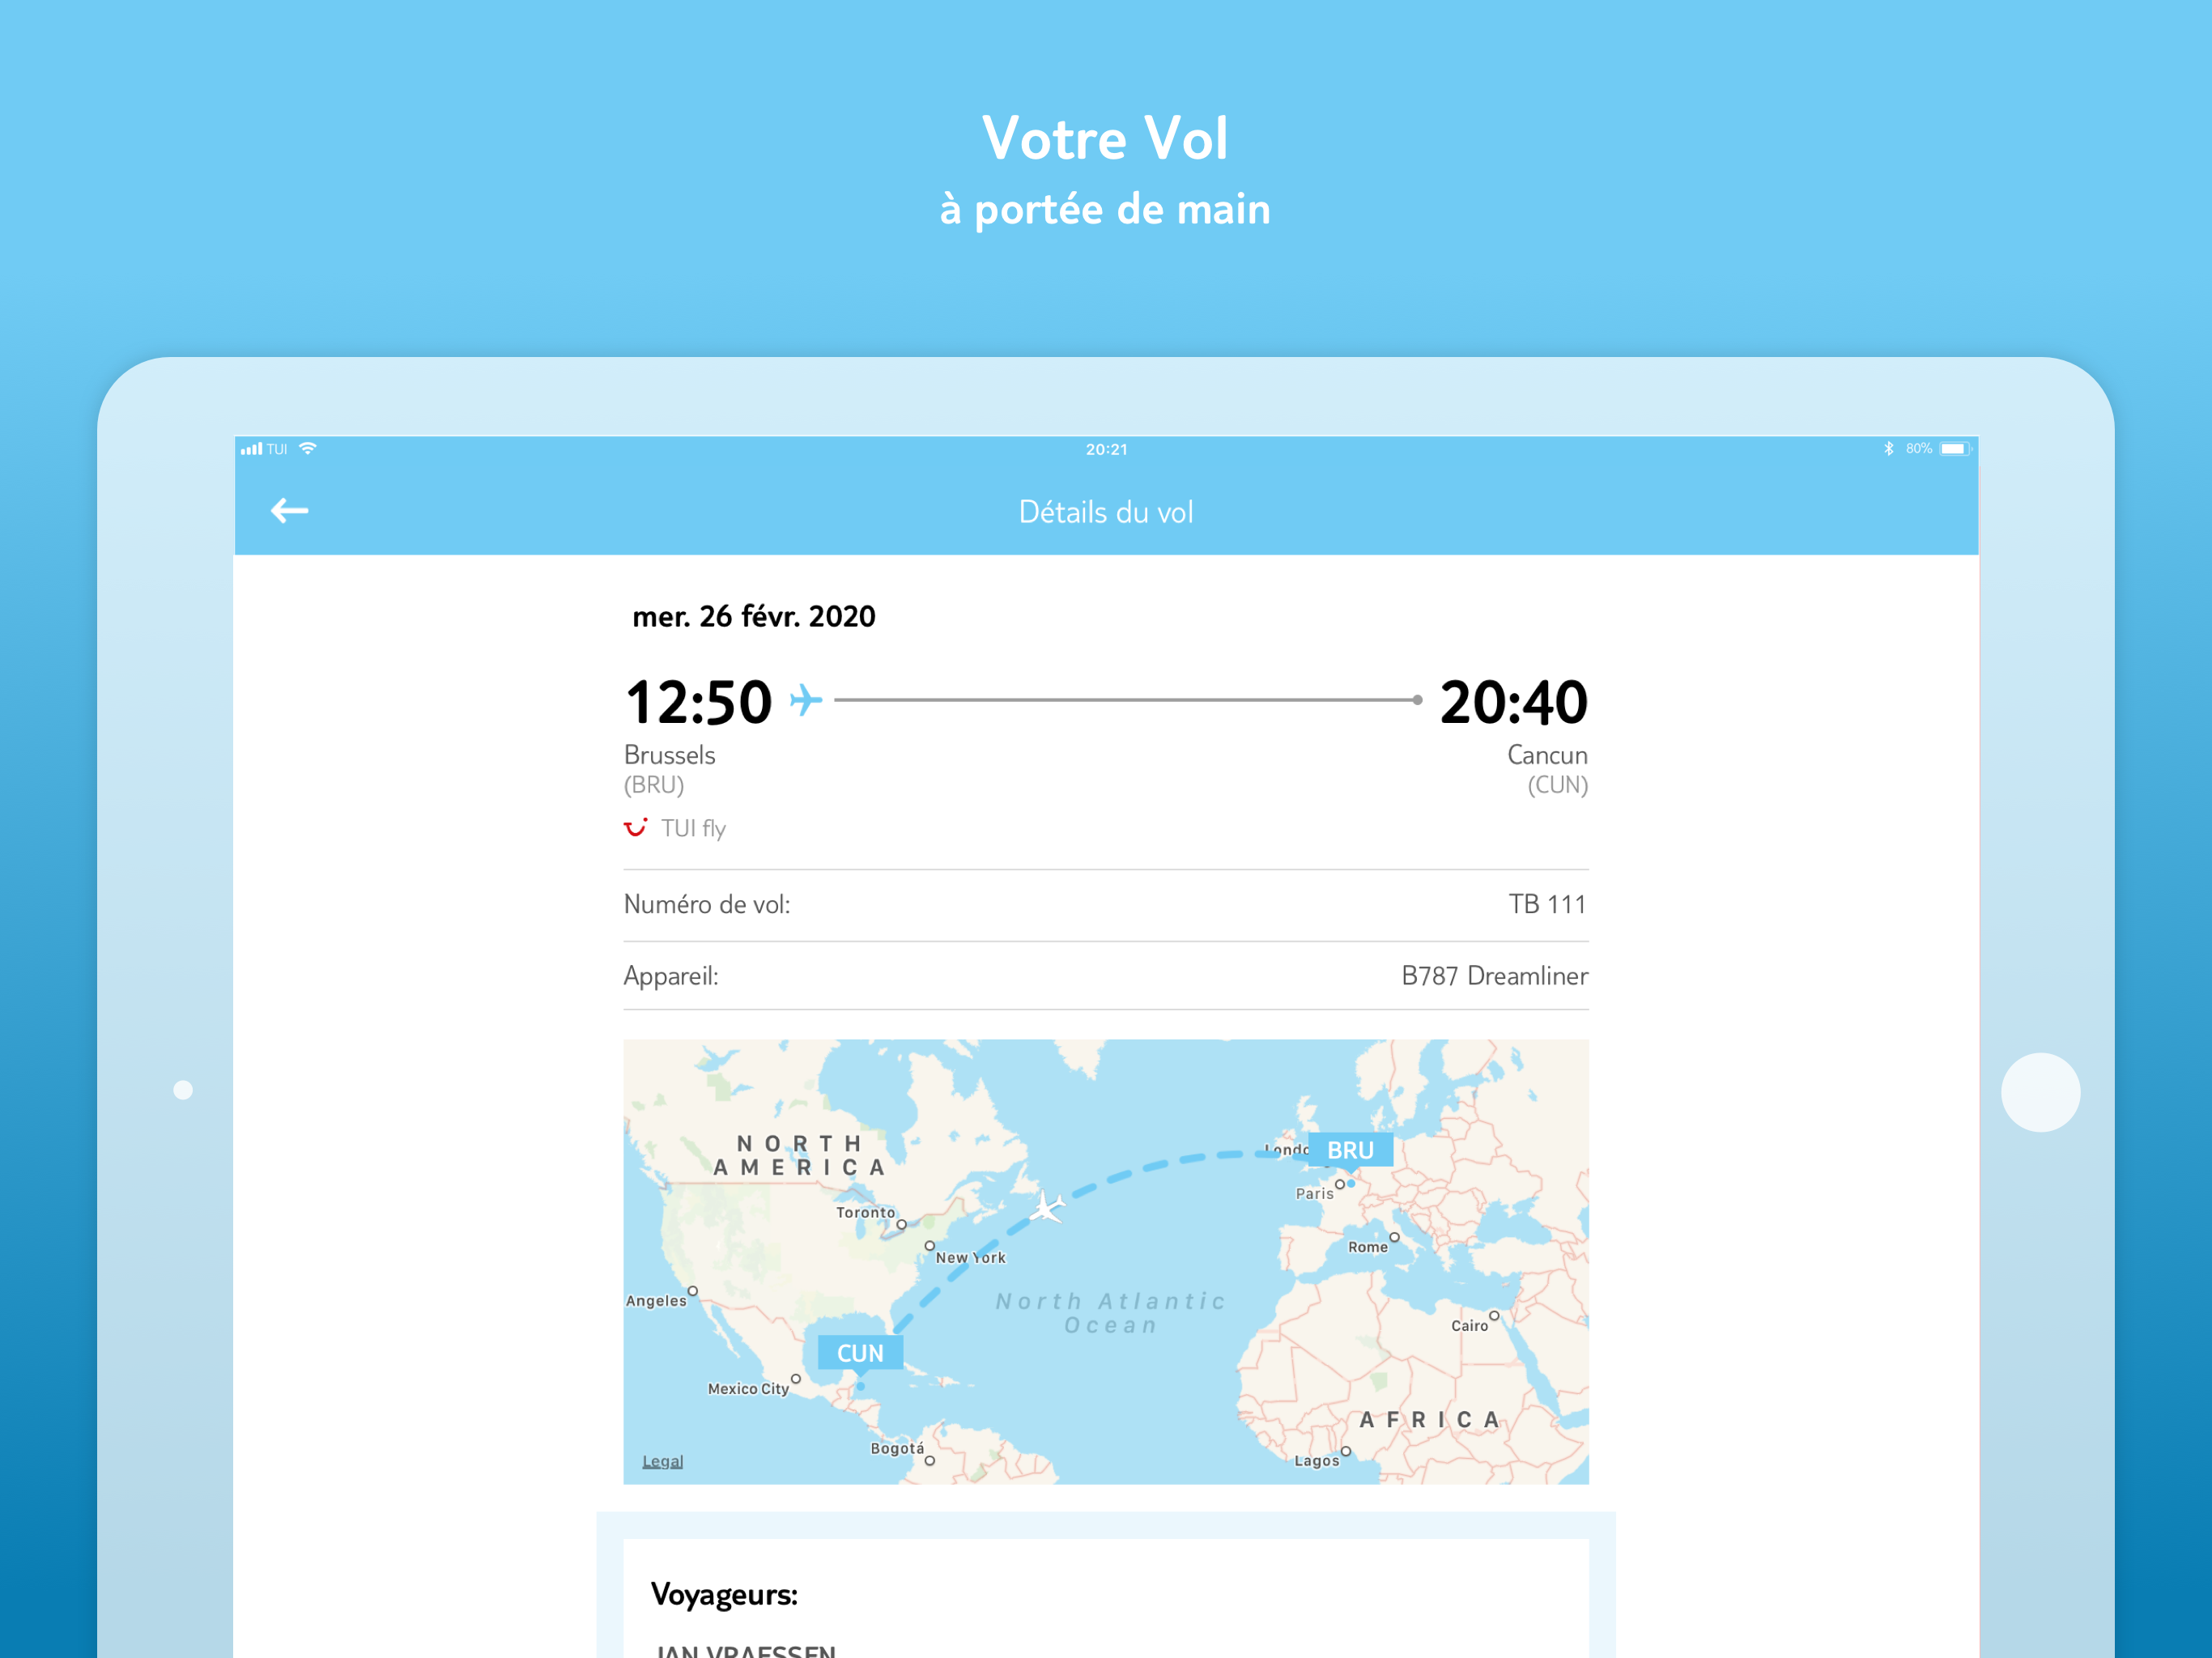Select the CUN airport marker on map
The image size is (2212, 1658).
tap(860, 1353)
